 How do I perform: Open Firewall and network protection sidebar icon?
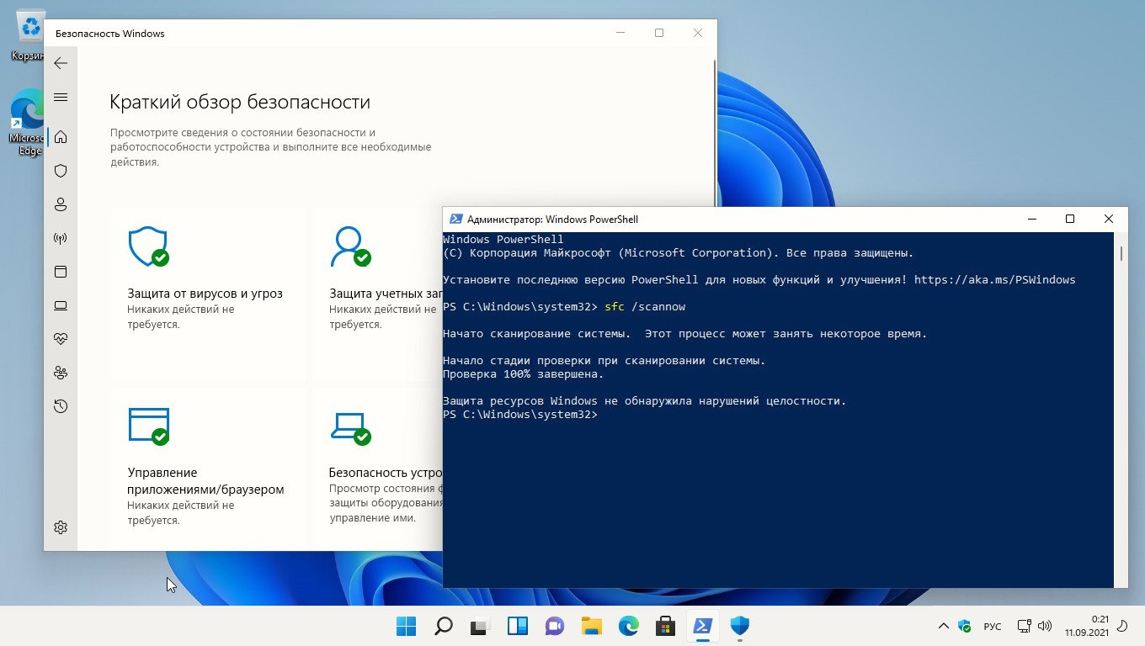coord(61,238)
